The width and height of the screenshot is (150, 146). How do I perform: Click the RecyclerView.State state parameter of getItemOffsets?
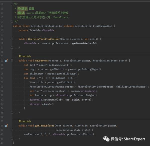73,130
